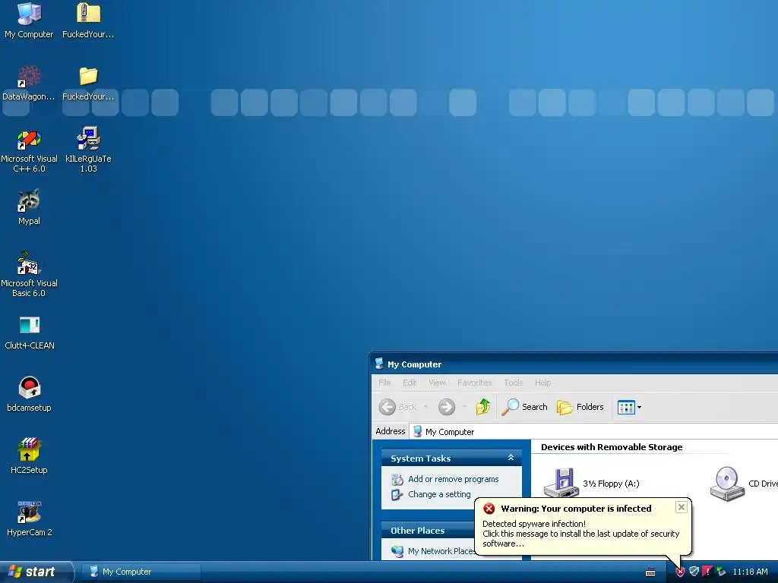The height and width of the screenshot is (583, 778).
Task: Open the Help menu
Action: pyautogui.click(x=542, y=383)
